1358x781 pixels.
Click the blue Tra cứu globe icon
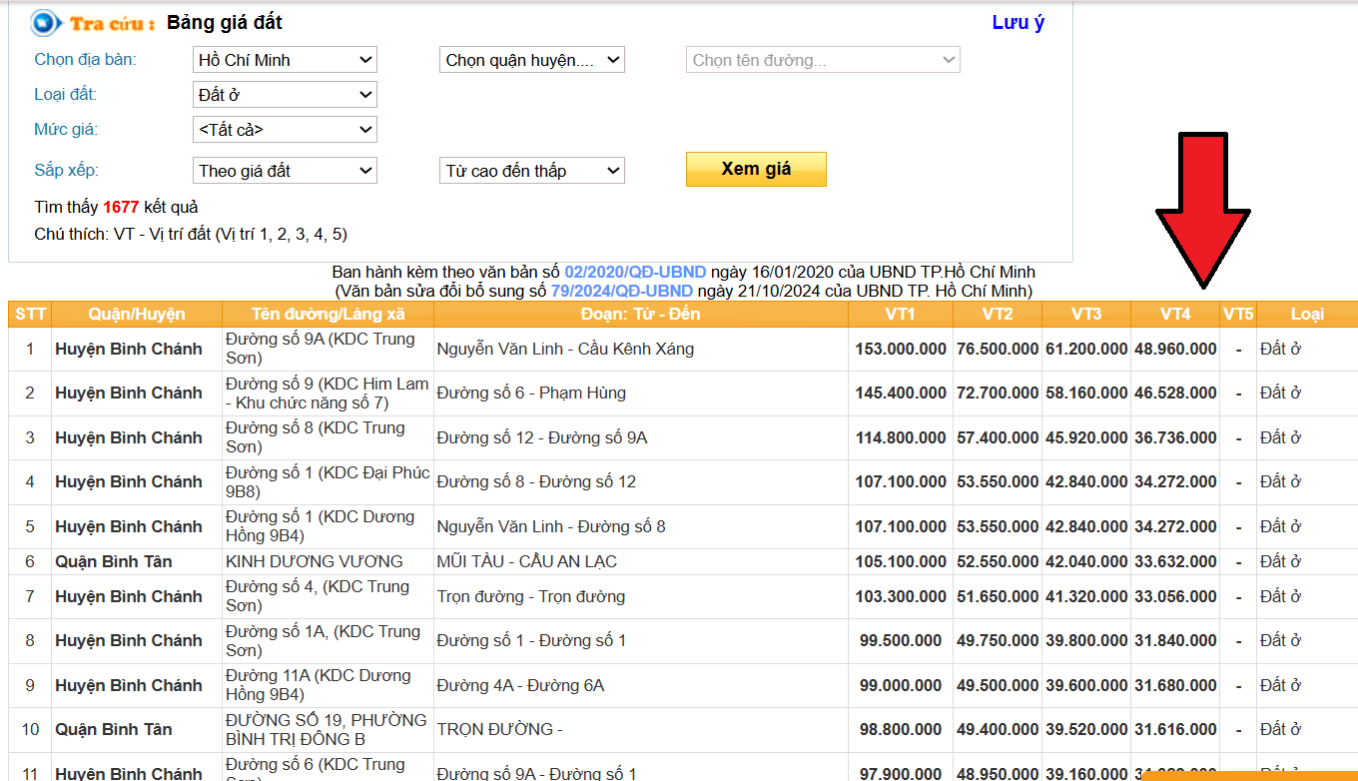pyautogui.click(x=46, y=22)
